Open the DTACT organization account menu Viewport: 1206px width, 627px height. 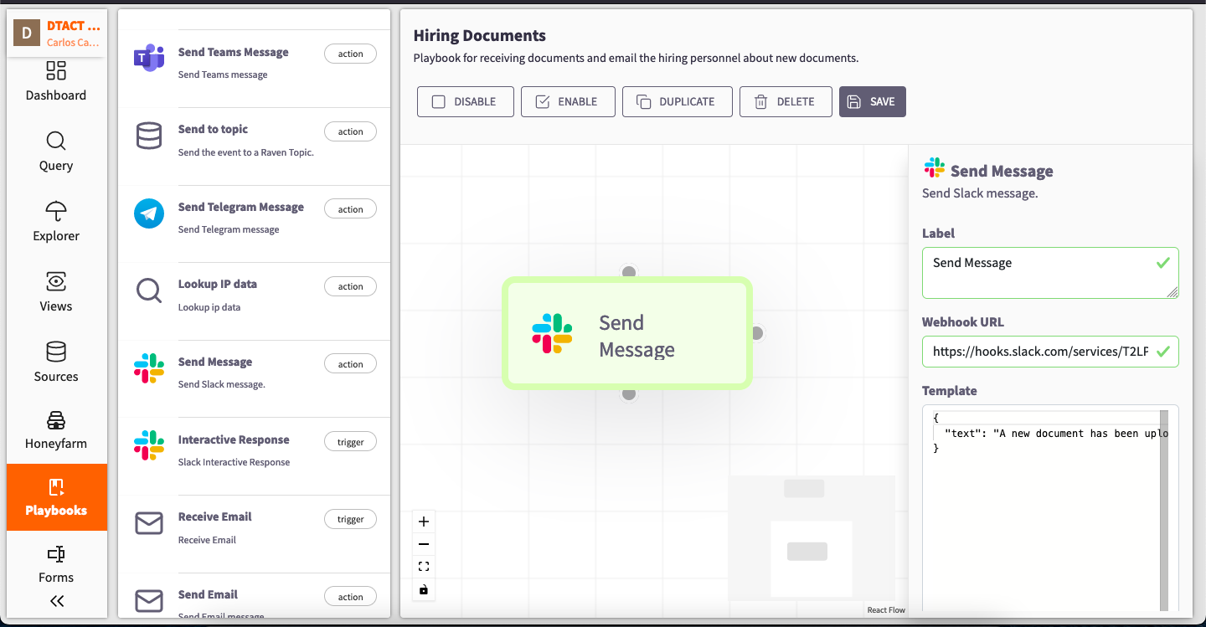tap(57, 33)
